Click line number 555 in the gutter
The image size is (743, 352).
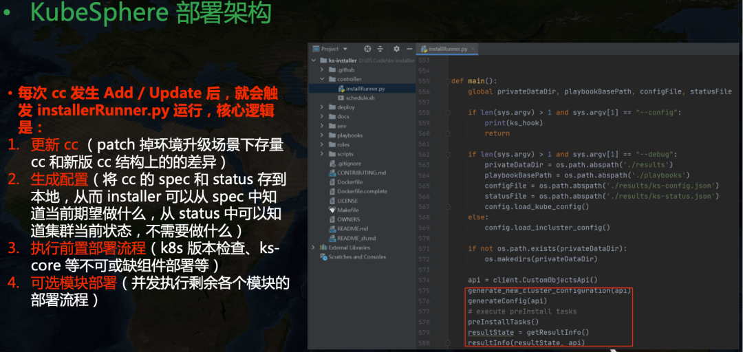pos(424,81)
